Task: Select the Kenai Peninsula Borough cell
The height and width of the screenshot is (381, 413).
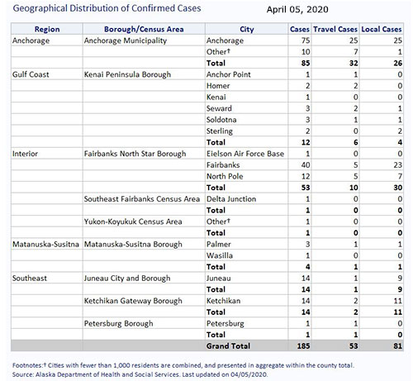Action: click(144, 74)
